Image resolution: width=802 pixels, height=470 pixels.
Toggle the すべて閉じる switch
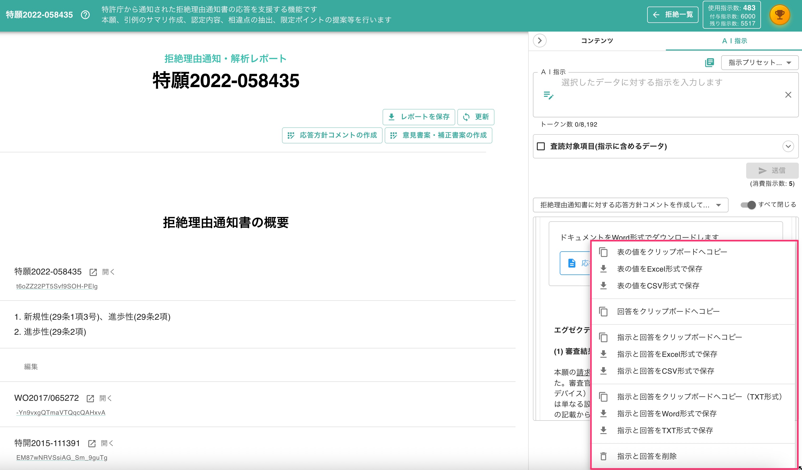click(748, 205)
